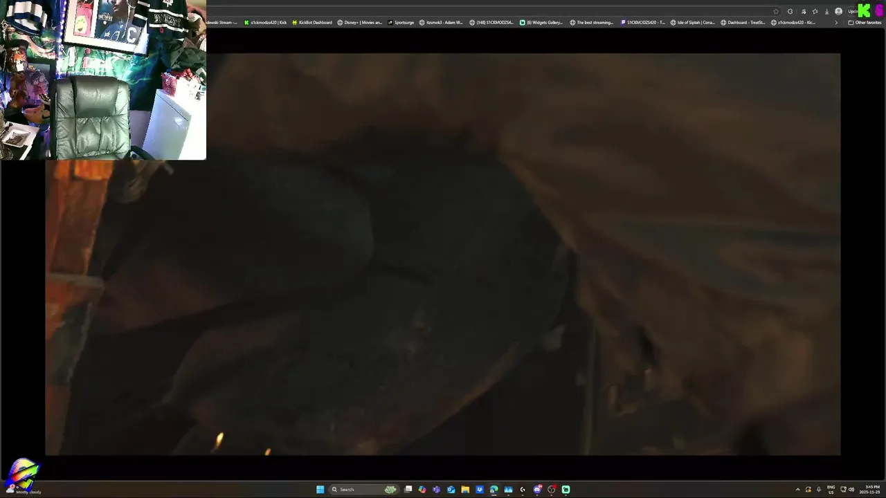Open Outlook from the taskbar
The height and width of the screenshot is (498, 886).
(451, 489)
